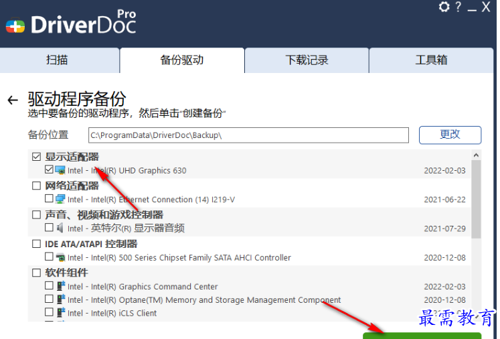Click the SATA AHCI Controller device icon
This screenshot has height=339, width=500.
coord(60,257)
